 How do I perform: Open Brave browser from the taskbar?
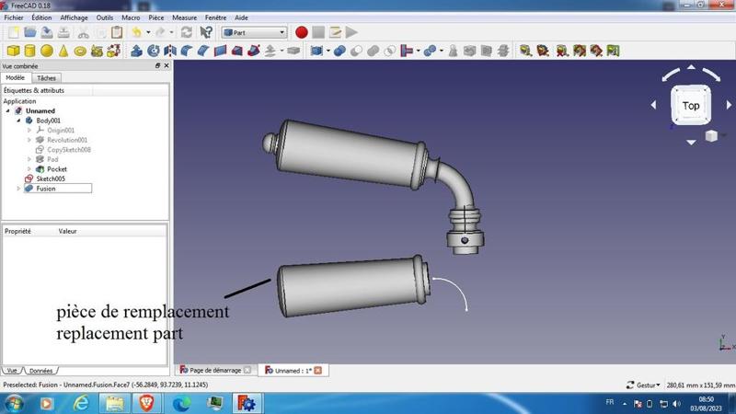click(146, 403)
